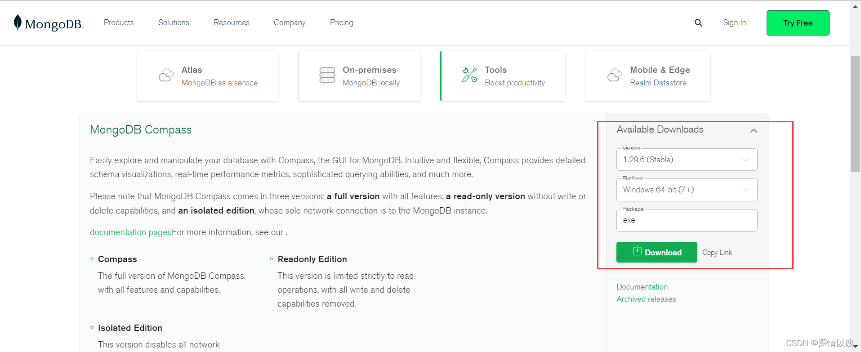
Task: Click the On-premises server stack icon
Action: (x=327, y=76)
